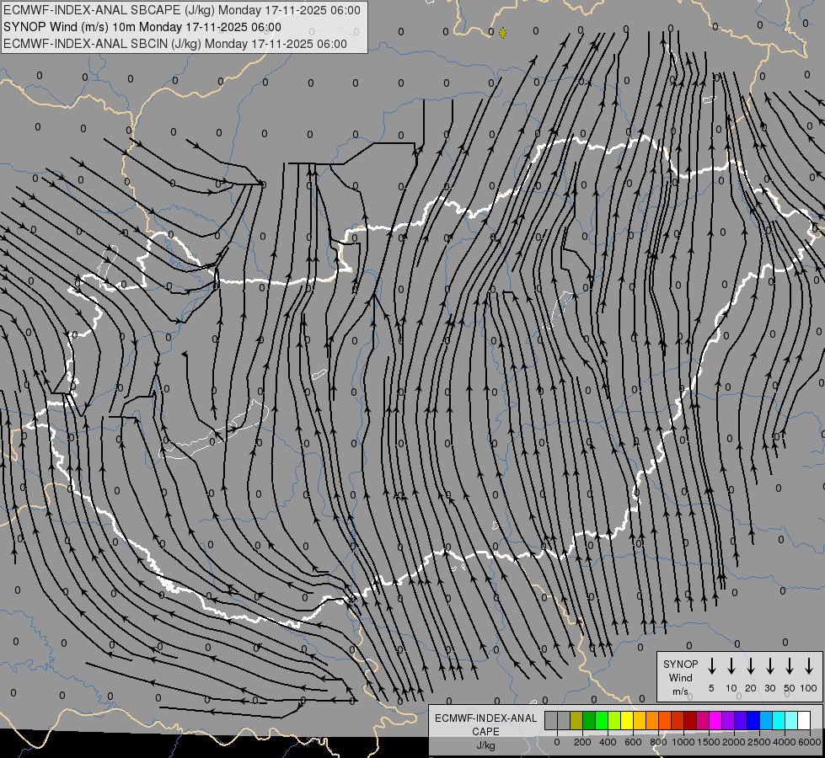Image resolution: width=825 pixels, height=758 pixels.
Task: Click the 200 label on CAPE scale
Action: pyautogui.click(x=582, y=742)
